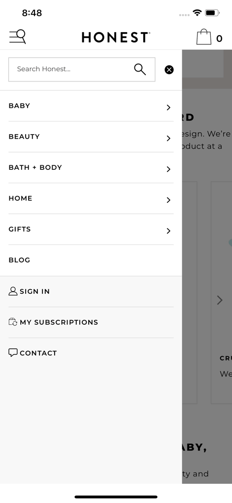Select the Gifts menu label

(x=20, y=229)
